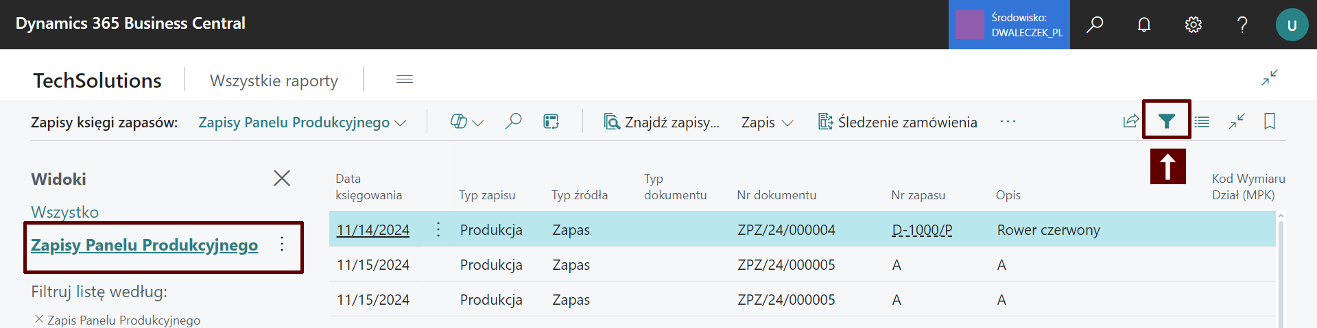The height and width of the screenshot is (328, 1317).
Task: Click Produkcja in the 11/14/2024 row
Action: [x=491, y=230]
